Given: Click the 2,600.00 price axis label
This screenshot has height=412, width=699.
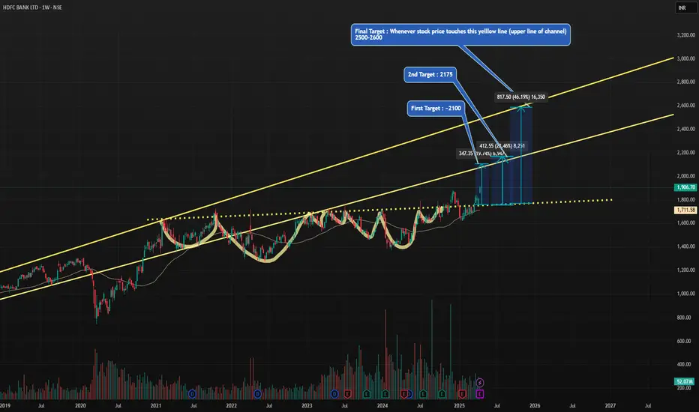Looking at the screenshot, I should [x=685, y=105].
